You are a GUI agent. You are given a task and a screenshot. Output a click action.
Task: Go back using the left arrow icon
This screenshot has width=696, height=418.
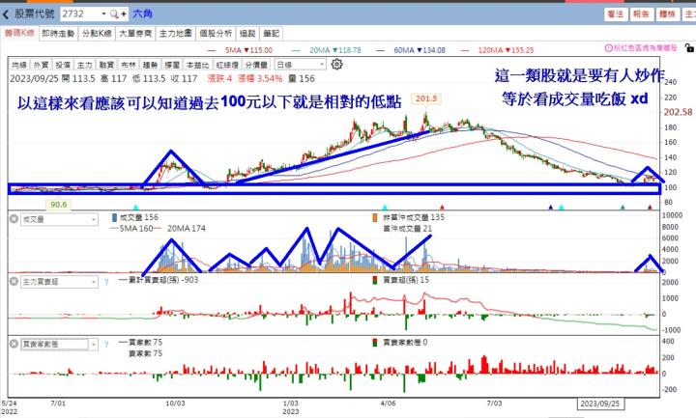coord(6,14)
